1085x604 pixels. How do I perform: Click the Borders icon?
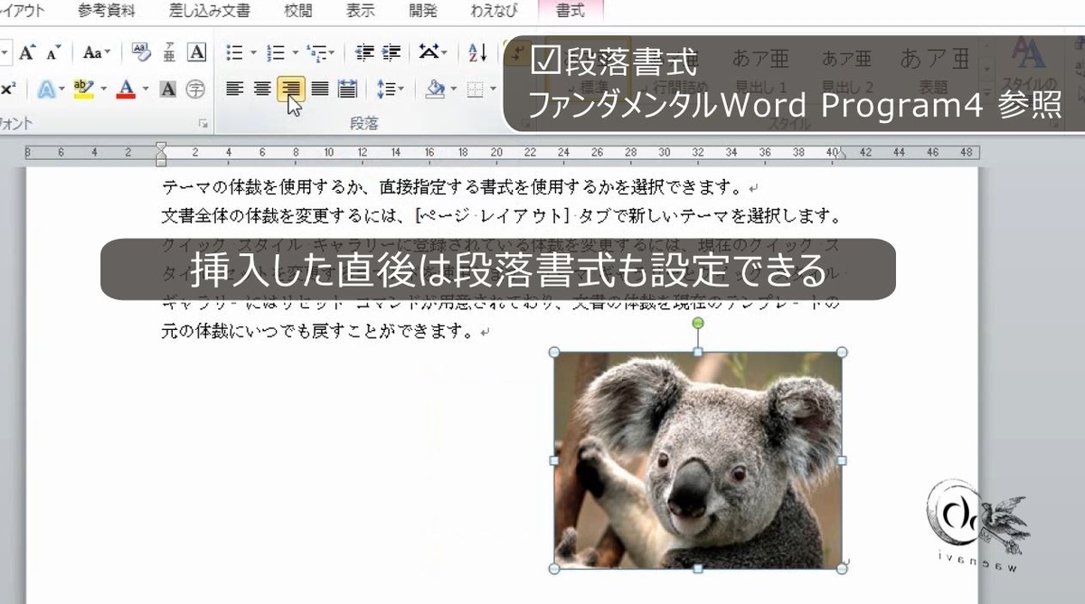pos(476,89)
